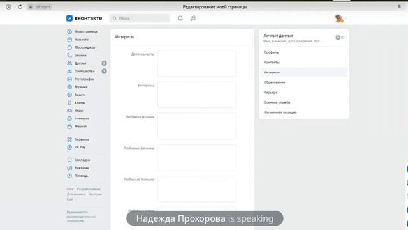Open notifications bell icon

pos(180,19)
